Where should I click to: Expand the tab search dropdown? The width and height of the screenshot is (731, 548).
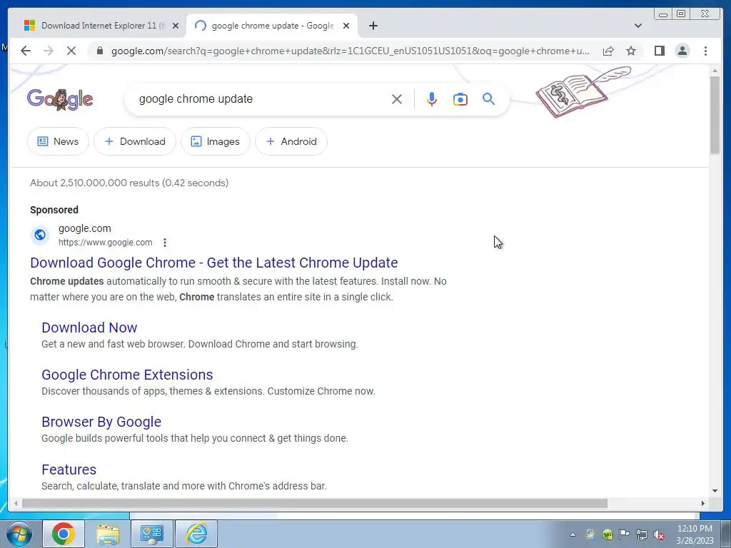pos(637,26)
